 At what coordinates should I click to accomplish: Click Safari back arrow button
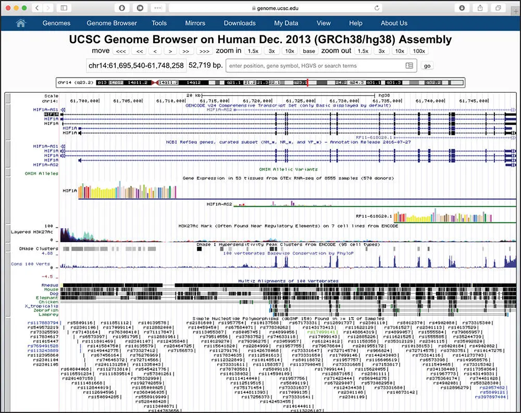tap(37, 8)
